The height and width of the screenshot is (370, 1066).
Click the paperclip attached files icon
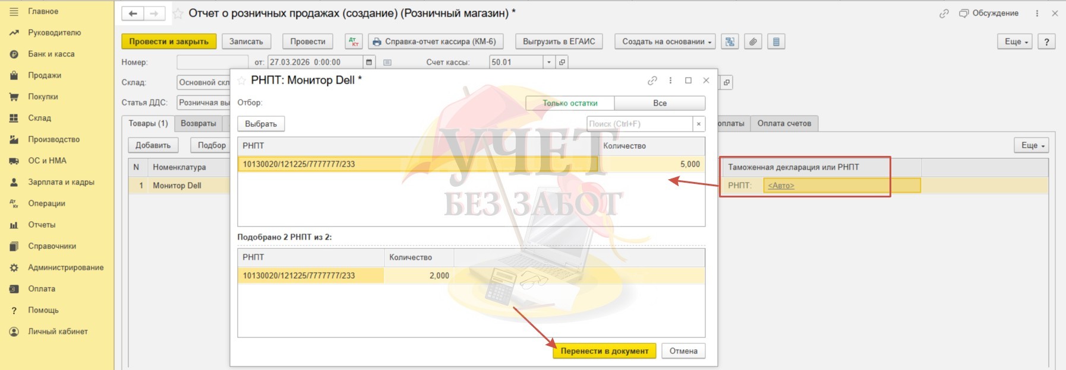click(753, 42)
